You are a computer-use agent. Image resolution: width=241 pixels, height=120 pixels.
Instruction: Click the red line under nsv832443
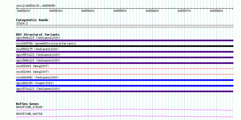click(125, 69)
